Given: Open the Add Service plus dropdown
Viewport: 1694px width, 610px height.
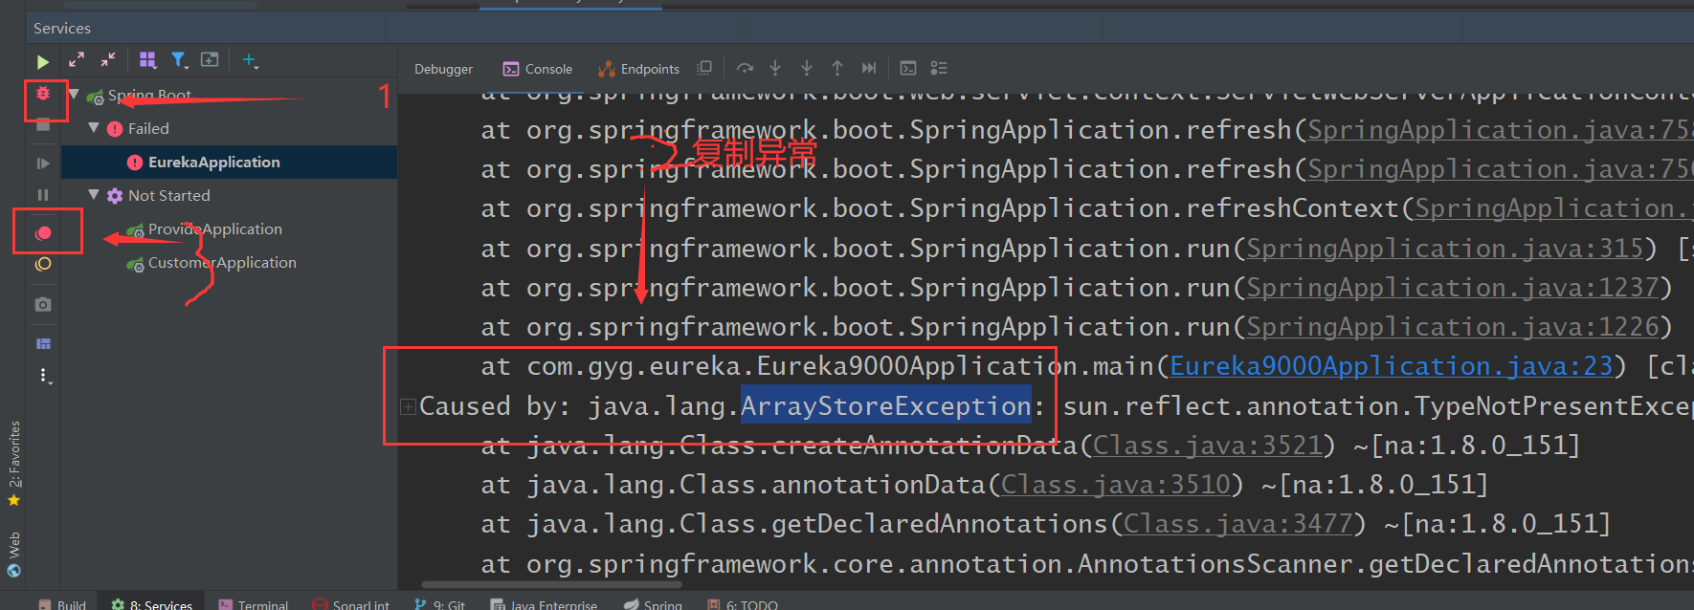Looking at the screenshot, I should (x=251, y=60).
